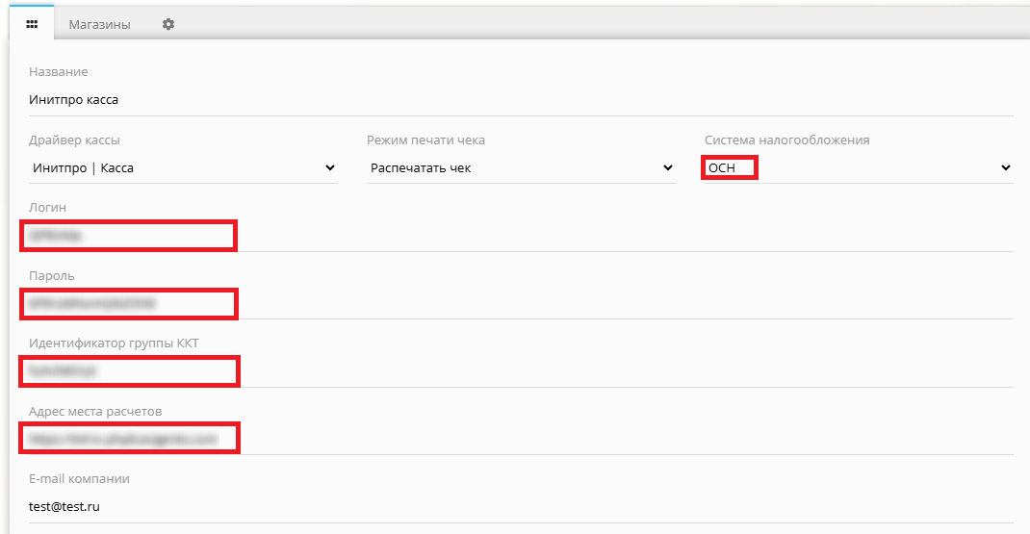Click the E-mail компании label
Viewport: 1030px width, 534px height.
click(x=79, y=479)
